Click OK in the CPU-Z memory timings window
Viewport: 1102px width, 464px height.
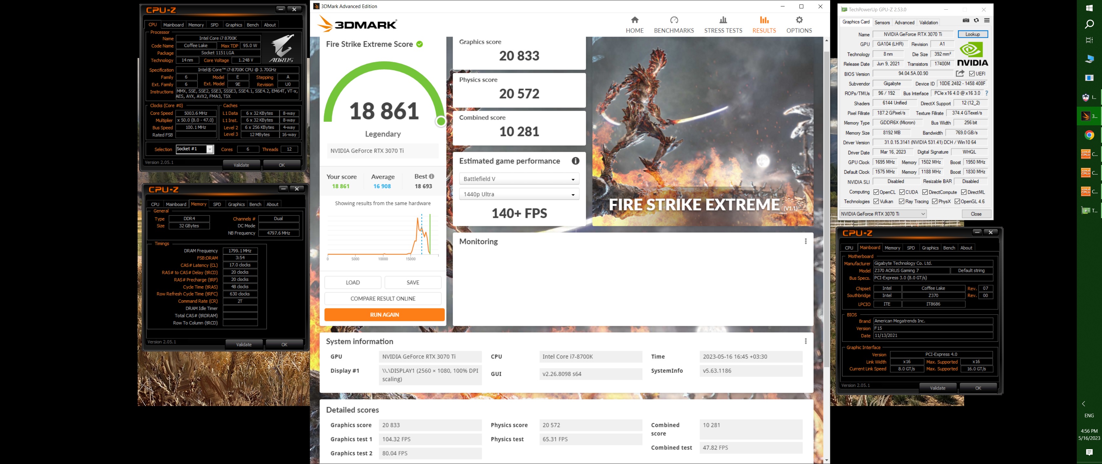pos(284,344)
